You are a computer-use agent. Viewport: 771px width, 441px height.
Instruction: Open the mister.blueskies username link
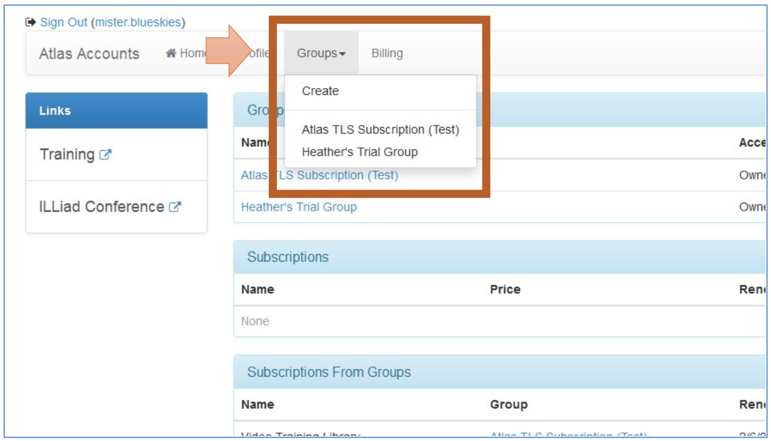(x=138, y=22)
